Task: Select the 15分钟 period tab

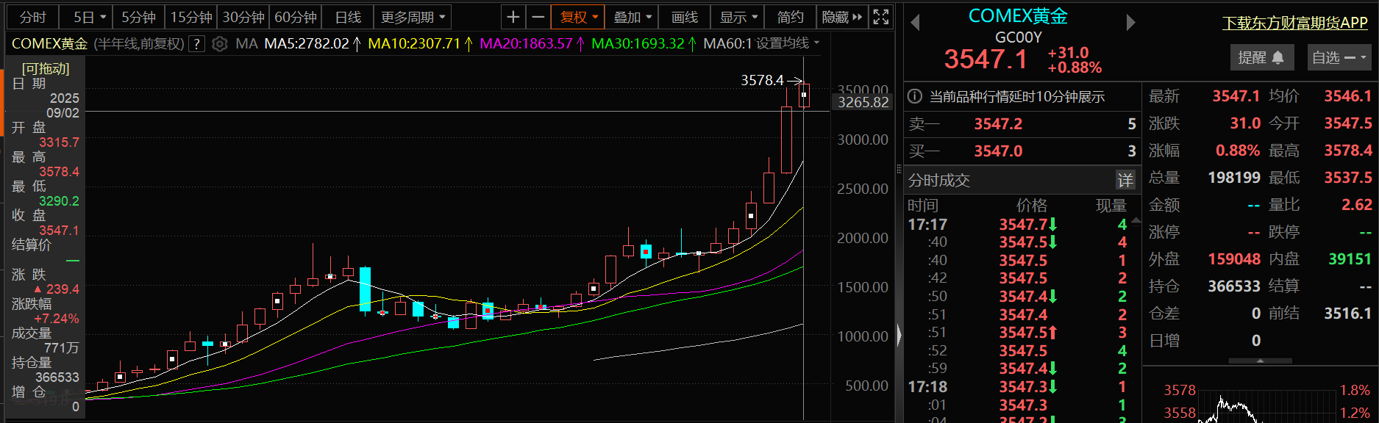Action: (190, 17)
